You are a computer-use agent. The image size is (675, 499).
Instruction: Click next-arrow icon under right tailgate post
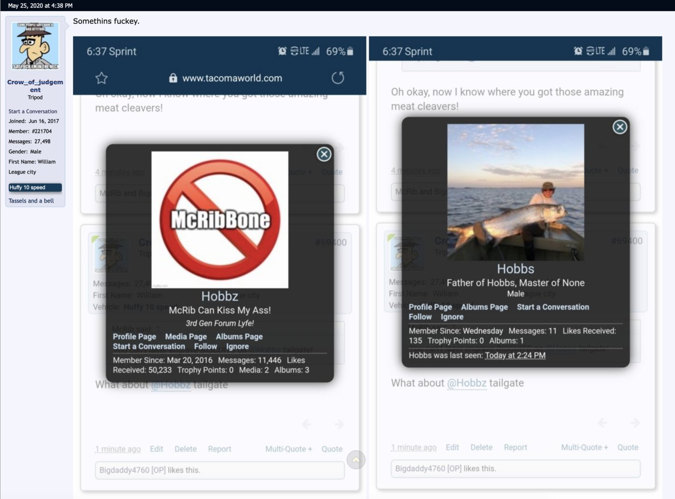[635, 423]
